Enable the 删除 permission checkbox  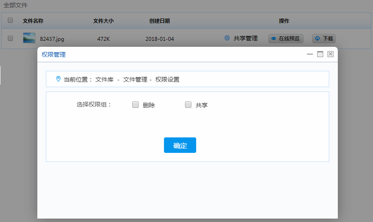[x=135, y=104]
